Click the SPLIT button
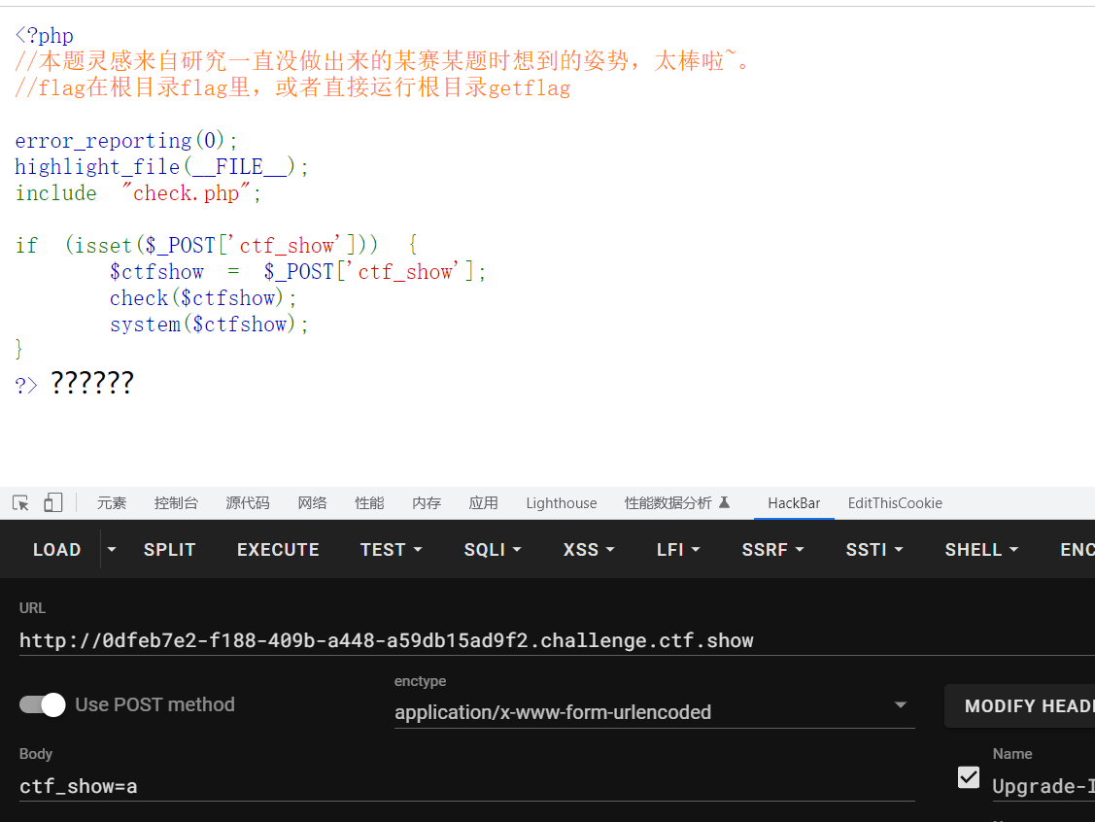 pos(169,549)
